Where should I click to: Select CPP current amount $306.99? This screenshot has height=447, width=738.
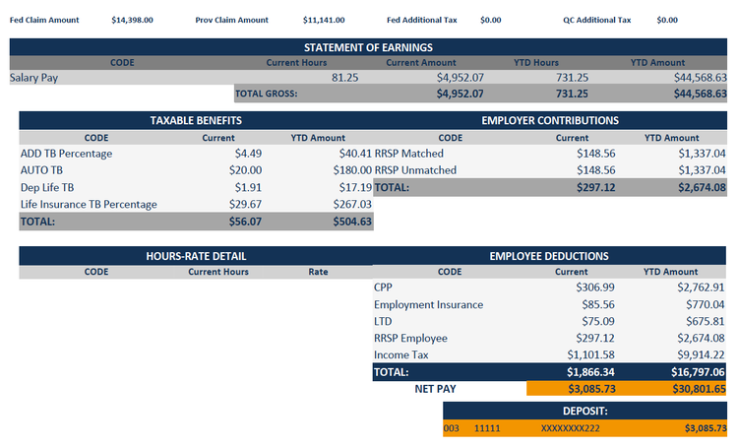tap(595, 287)
